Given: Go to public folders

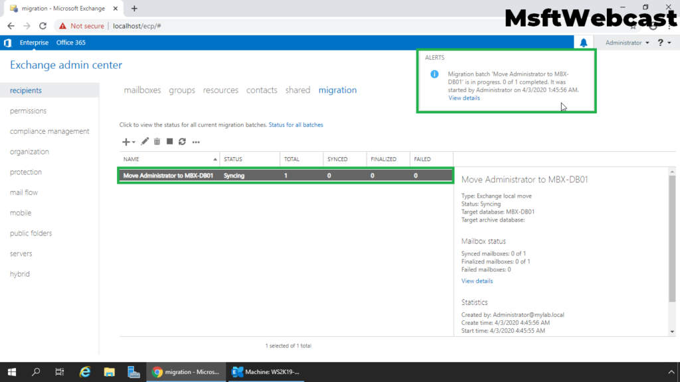Looking at the screenshot, I should (31, 233).
